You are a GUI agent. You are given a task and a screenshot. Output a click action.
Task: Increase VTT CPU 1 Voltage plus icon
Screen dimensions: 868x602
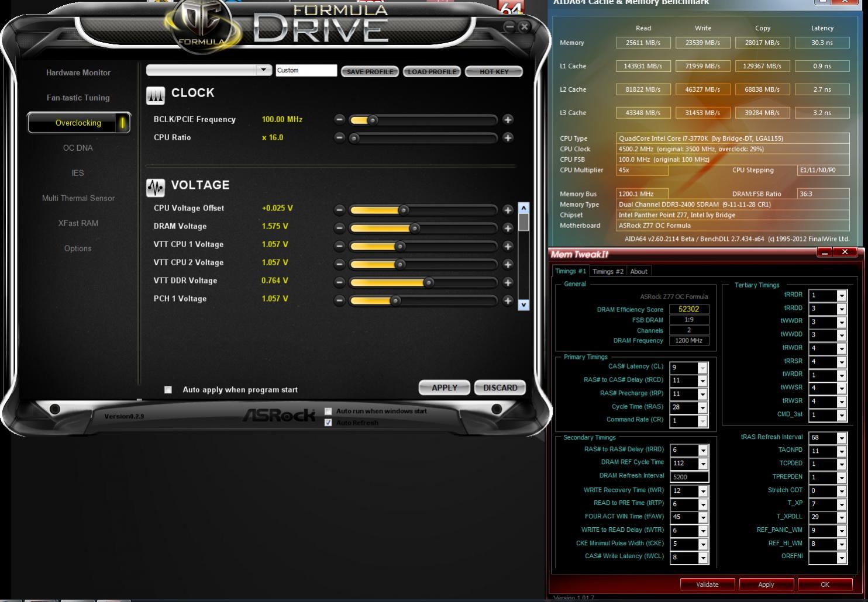(508, 246)
